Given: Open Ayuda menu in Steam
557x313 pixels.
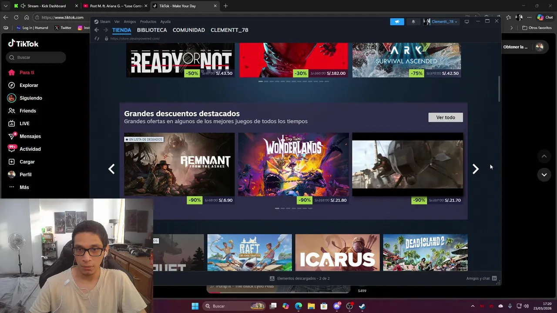Looking at the screenshot, I should click(165, 21).
